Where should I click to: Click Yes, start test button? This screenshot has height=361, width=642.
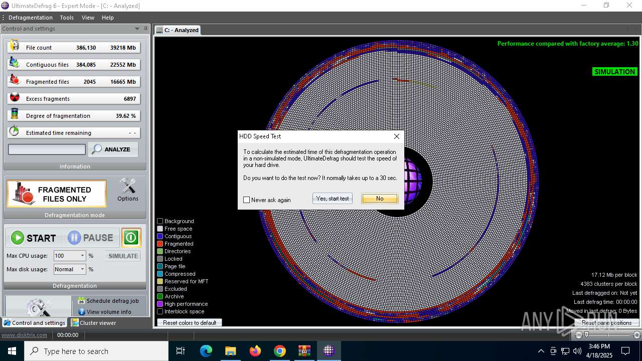tap(333, 199)
